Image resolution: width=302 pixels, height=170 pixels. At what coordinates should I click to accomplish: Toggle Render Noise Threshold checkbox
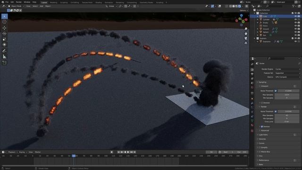276,111
